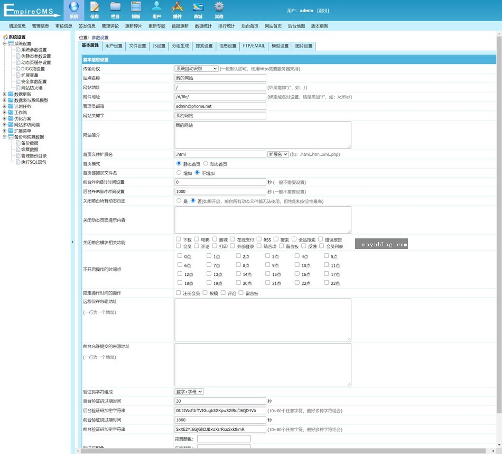502x454 pixels.
Task: Click the folder icon beside 计划任务
Action: 11,106
